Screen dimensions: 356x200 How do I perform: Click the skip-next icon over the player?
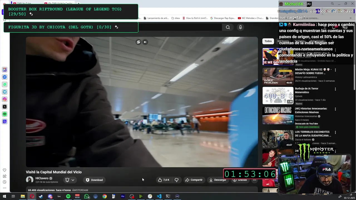click(x=145, y=42)
